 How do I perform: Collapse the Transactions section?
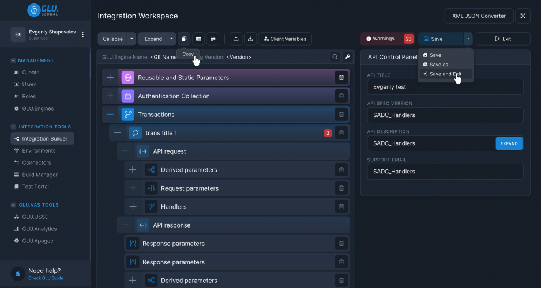[110, 115]
